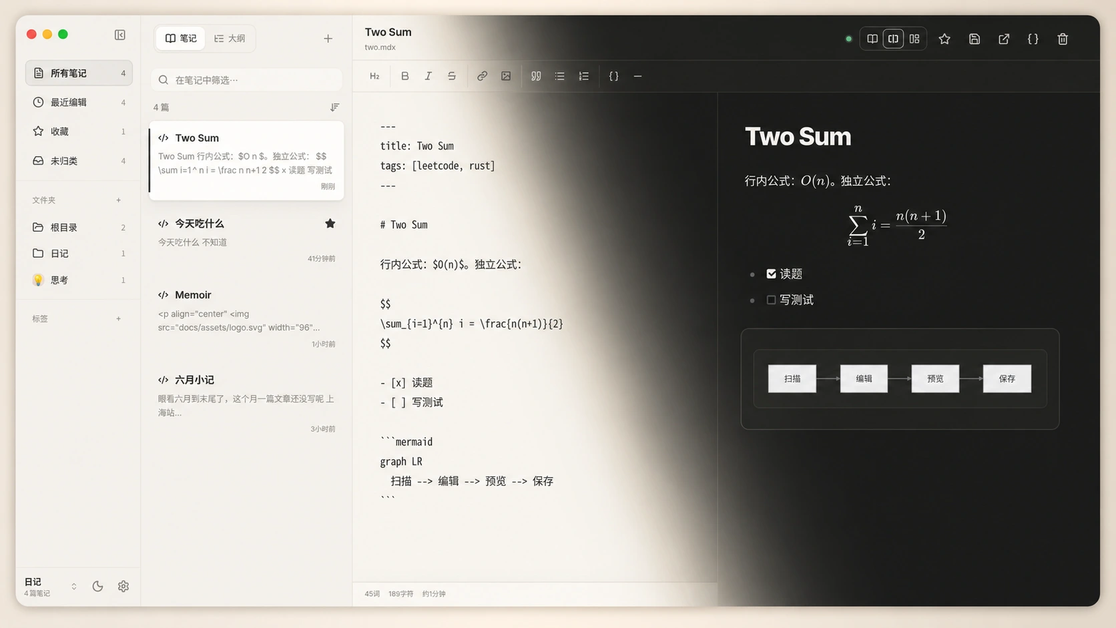Click the 189字符 character count
Image resolution: width=1116 pixels, height=628 pixels.
(x=401, y=594)
